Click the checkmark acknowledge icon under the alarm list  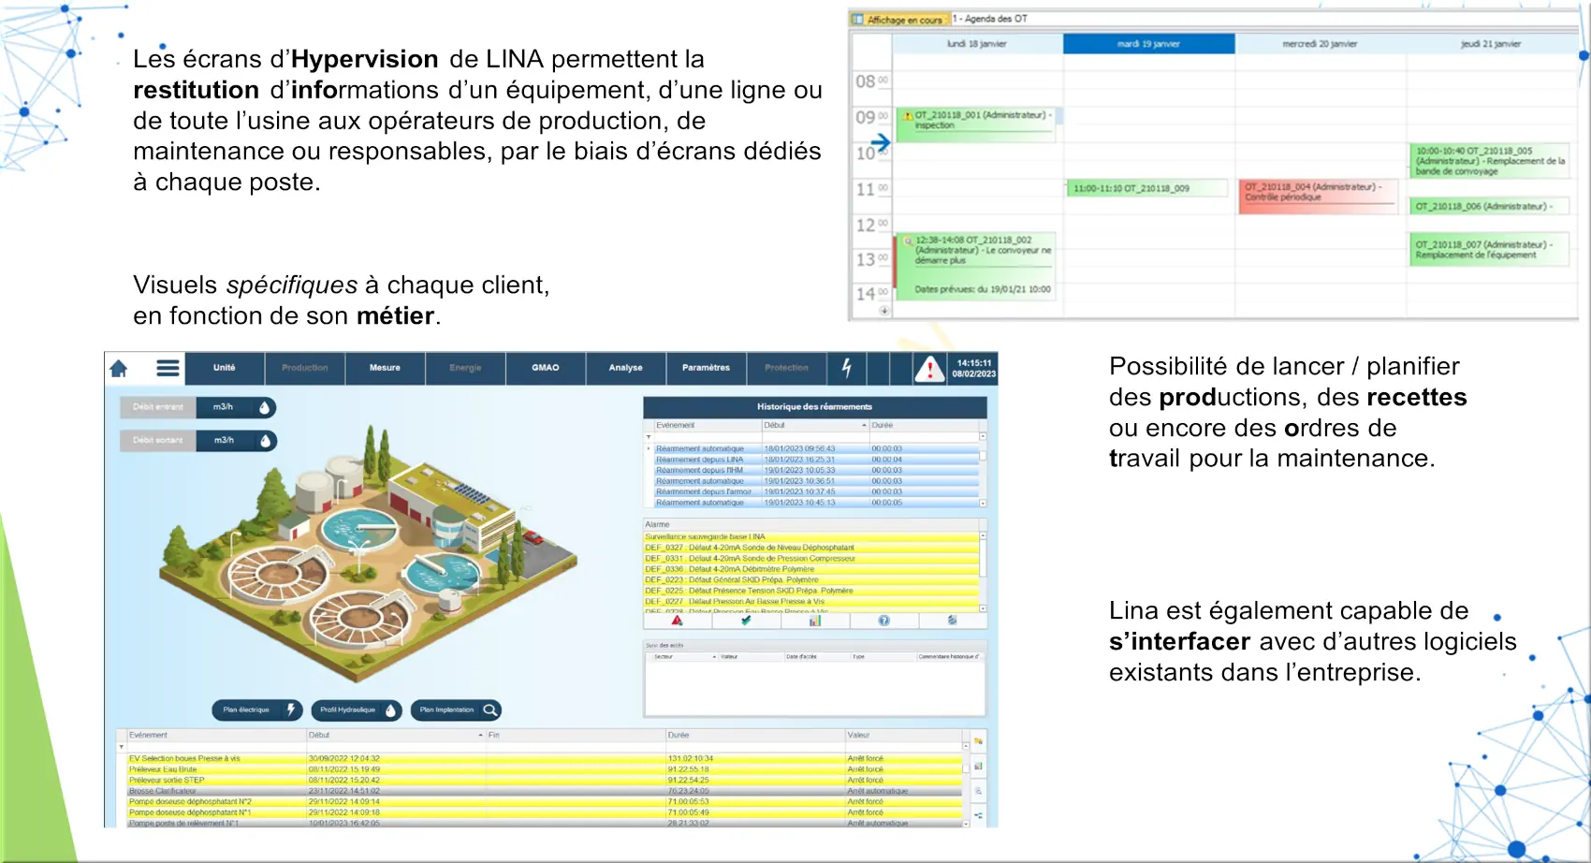[746, 621]
